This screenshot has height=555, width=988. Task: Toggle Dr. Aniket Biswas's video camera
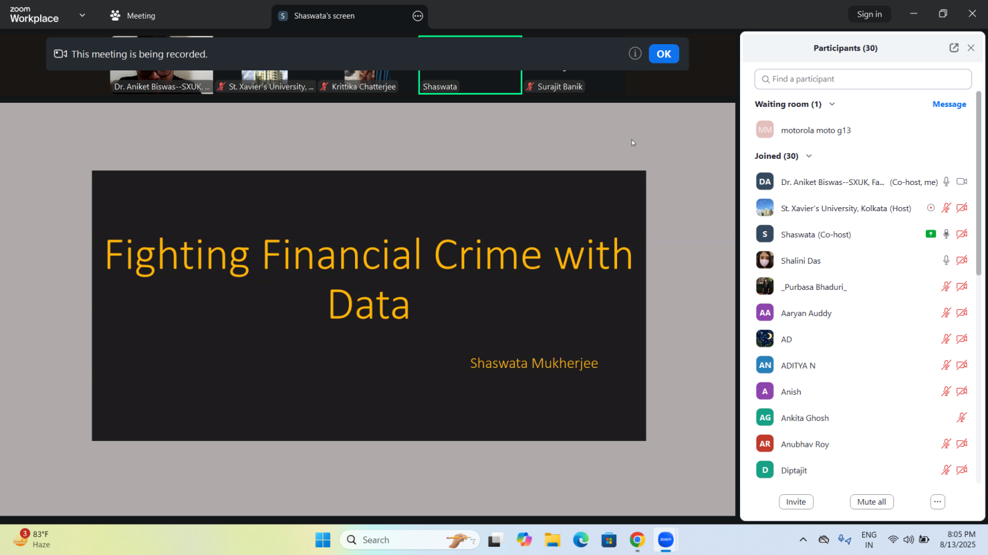coord(962,182)
